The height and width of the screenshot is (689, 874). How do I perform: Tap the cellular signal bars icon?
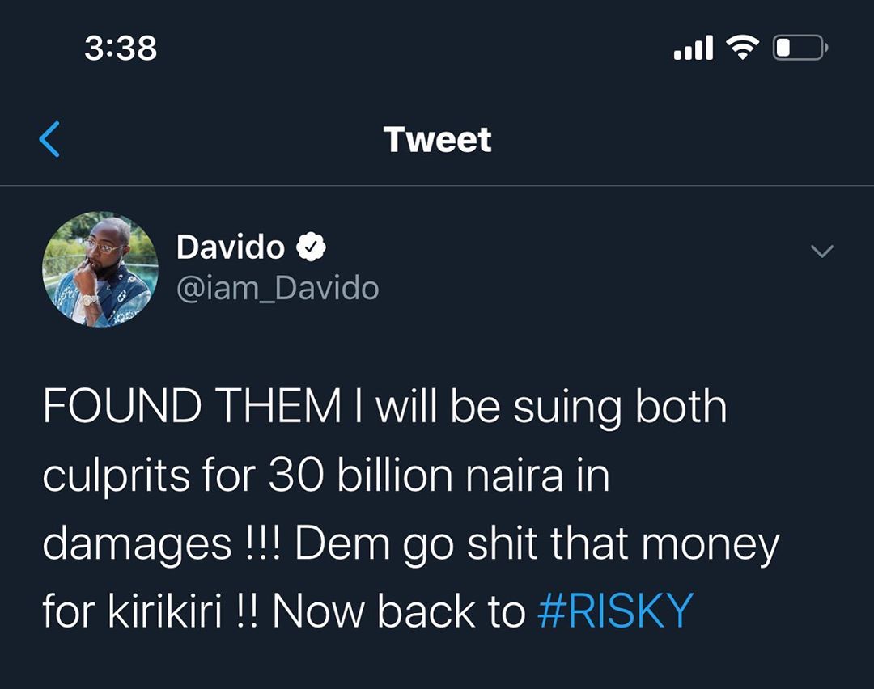694,49
